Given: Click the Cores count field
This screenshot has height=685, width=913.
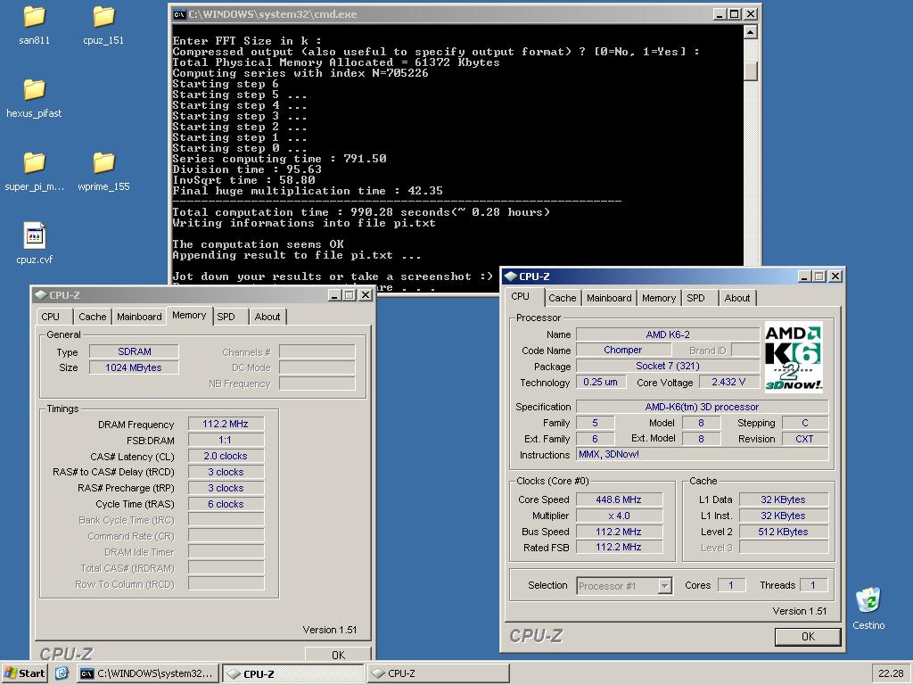Looking at the screenshot, I should tap(731, 585).
